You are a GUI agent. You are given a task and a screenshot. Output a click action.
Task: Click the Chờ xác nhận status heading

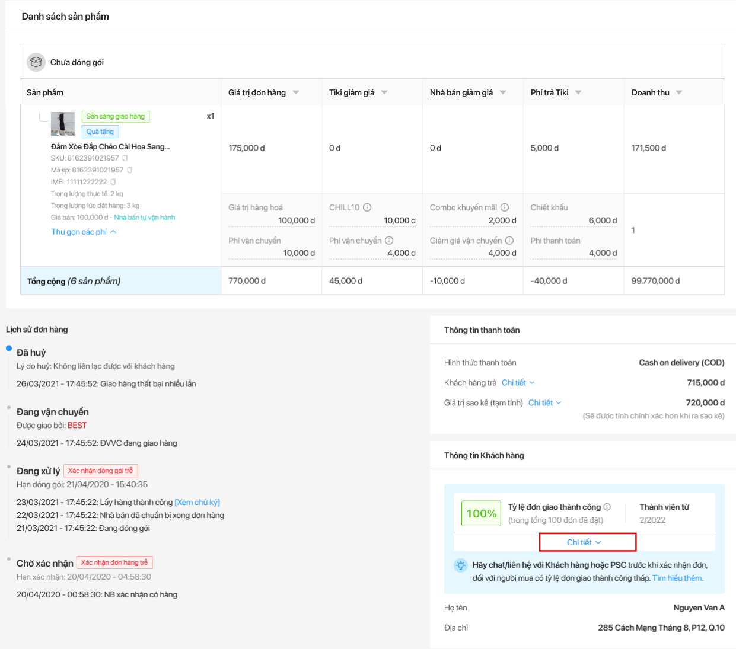[x=45, y=564]
